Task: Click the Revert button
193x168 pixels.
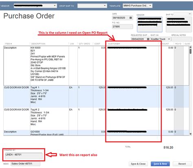Action: pyautogui.click(x=182, y=164)
